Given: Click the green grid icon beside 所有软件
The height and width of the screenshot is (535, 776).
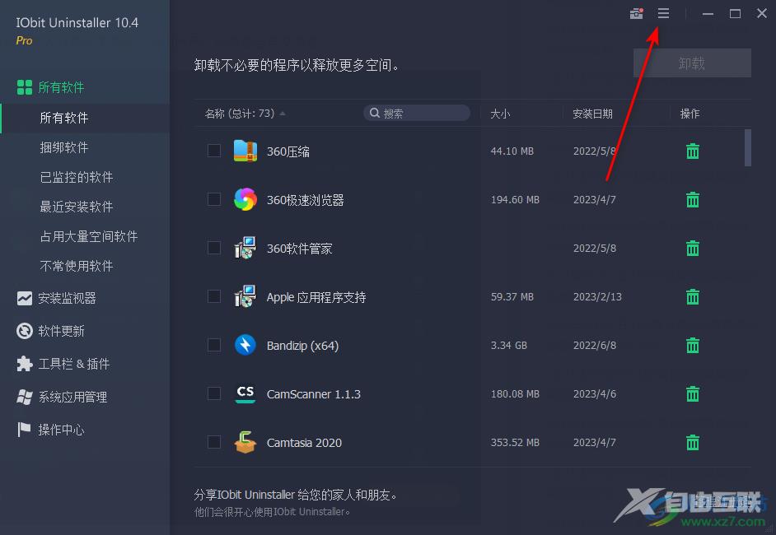Looking at the screenshot, I should coord(24,87).
